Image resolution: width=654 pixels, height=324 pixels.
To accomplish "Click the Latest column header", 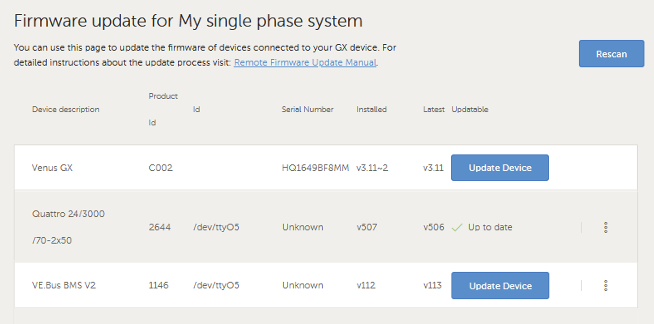I will 433,109.
